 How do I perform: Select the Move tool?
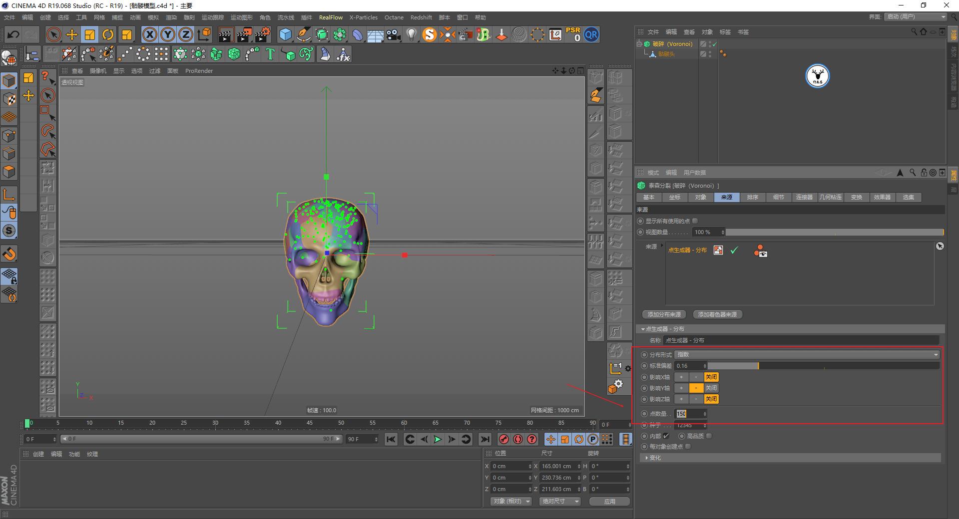pos(71,34)
